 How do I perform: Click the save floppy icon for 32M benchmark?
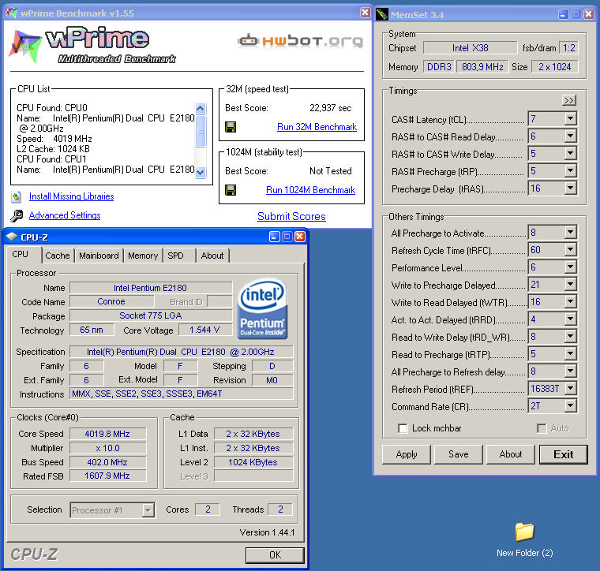point(231,127)
